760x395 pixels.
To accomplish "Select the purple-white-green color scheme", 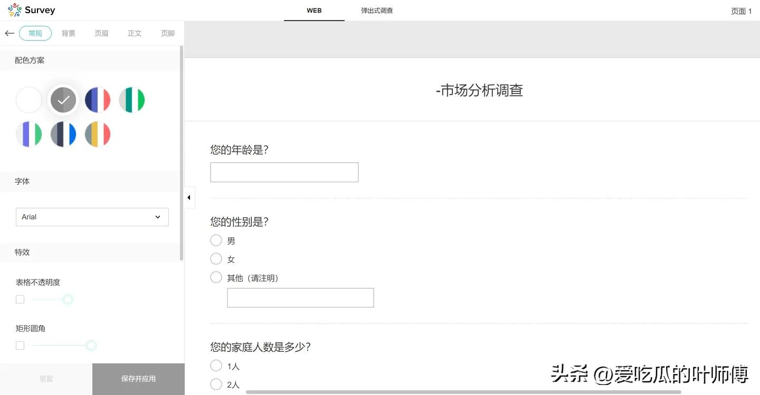I will 28,134.
